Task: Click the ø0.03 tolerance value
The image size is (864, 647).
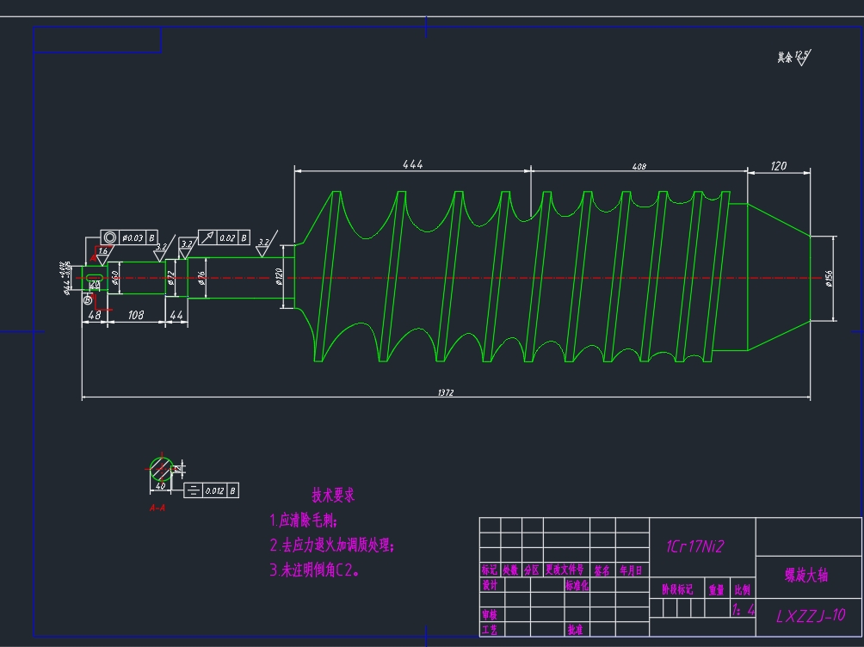Action: pyautogui.click(x=133, y=238)
